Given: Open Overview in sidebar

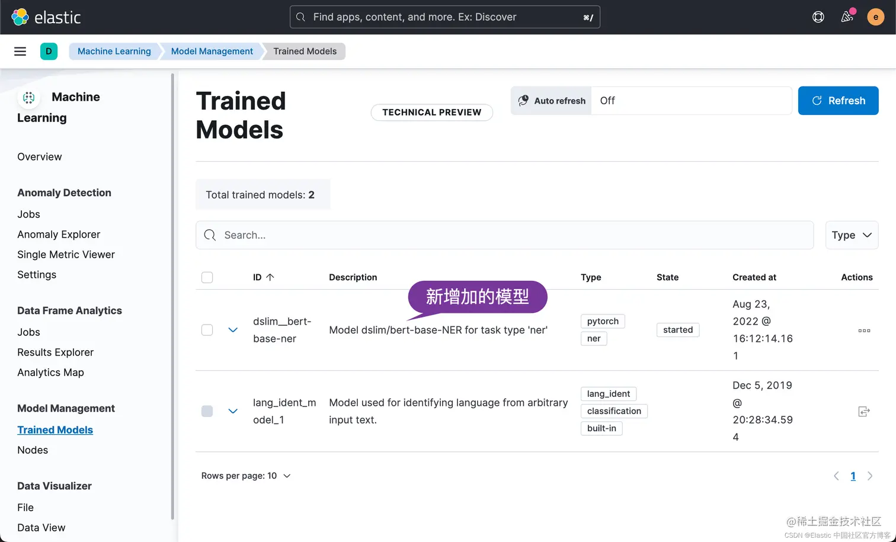Looking at the screenshot, I should (40, 157).
